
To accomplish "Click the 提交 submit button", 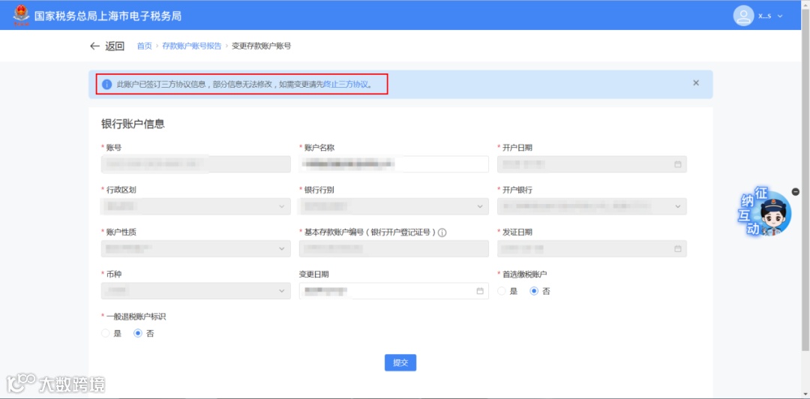I will pos(400,363).
